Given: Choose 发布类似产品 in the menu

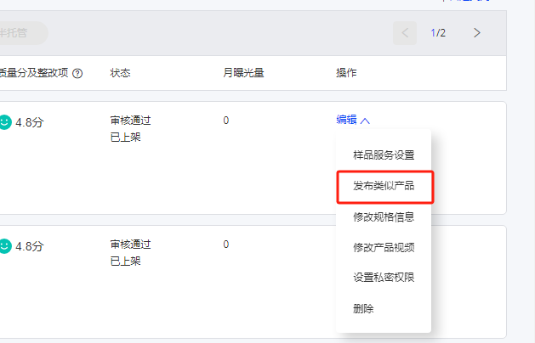Looking at the screenshot, I should pos(384,186).
